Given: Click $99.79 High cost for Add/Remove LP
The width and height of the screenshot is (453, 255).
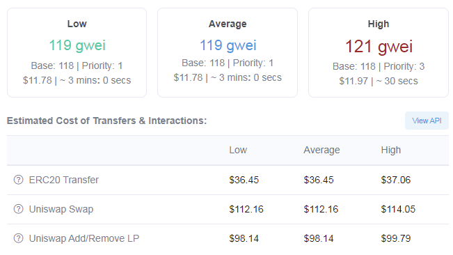Looking at the screenshot, I should point(396,238).
